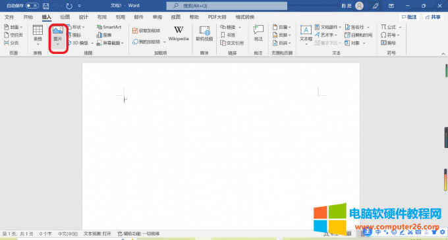Expand the Shapes (形状) dropdown

point(76,27)
